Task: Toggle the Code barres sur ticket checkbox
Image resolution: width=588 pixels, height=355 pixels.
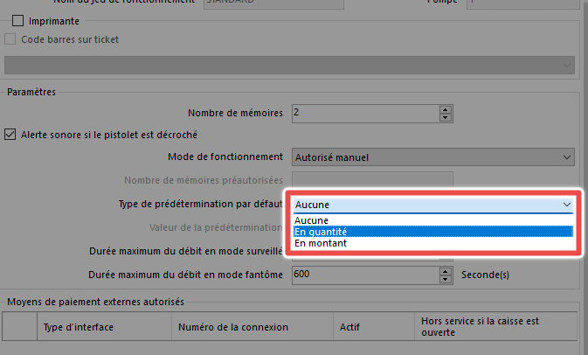Action: (x=10, y=39)
